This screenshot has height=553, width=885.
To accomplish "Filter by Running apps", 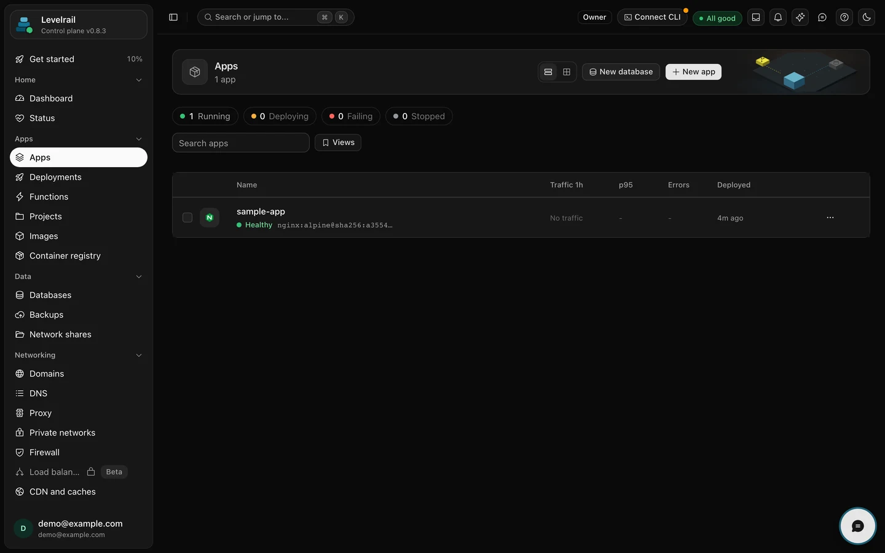I will point(205,116).
